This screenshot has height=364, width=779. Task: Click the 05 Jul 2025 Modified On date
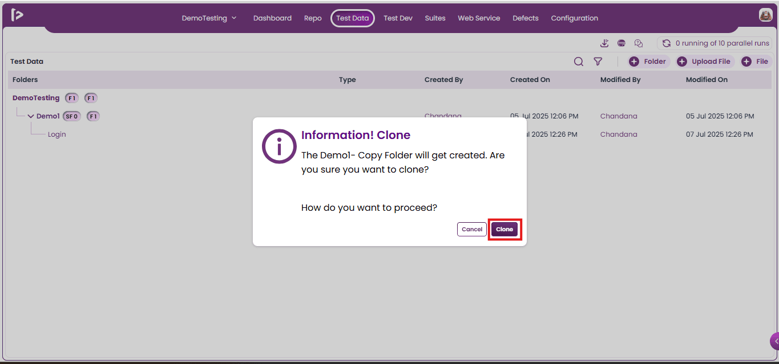coord(720,116)
